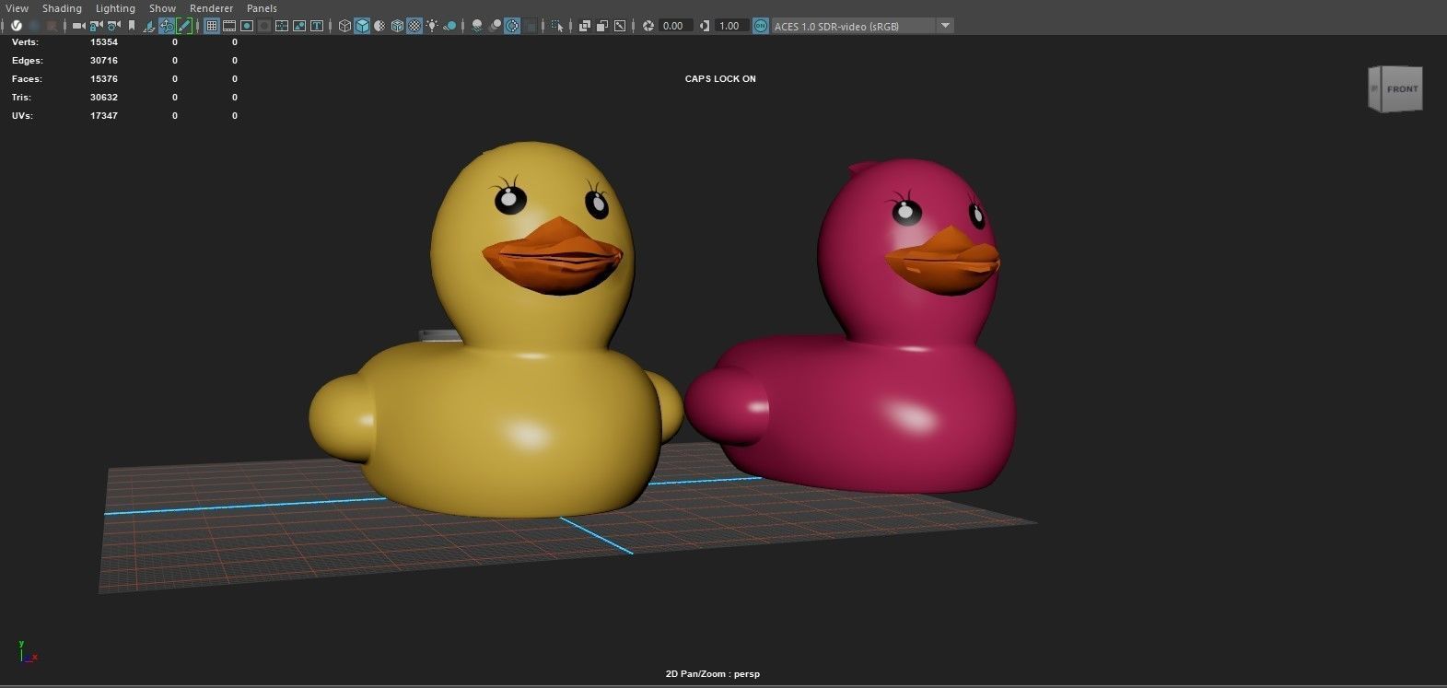The image size is (1447, 688).
Task: Toggle the View Transform ON button
Action: coord(760,26)
